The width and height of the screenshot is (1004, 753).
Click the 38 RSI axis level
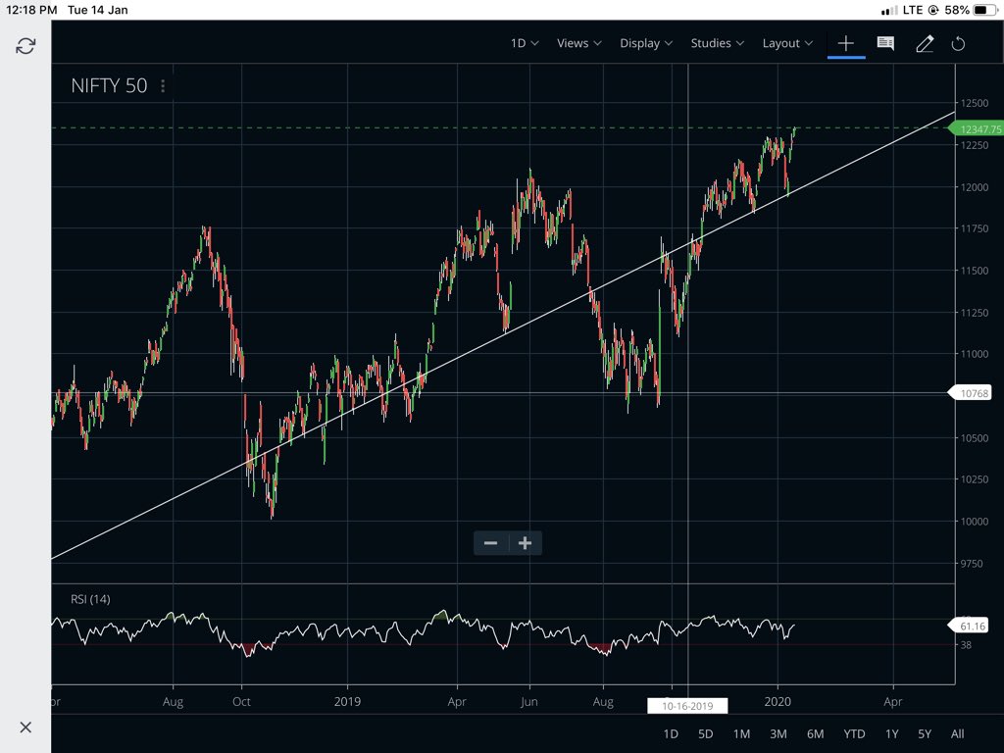[966, 645]
